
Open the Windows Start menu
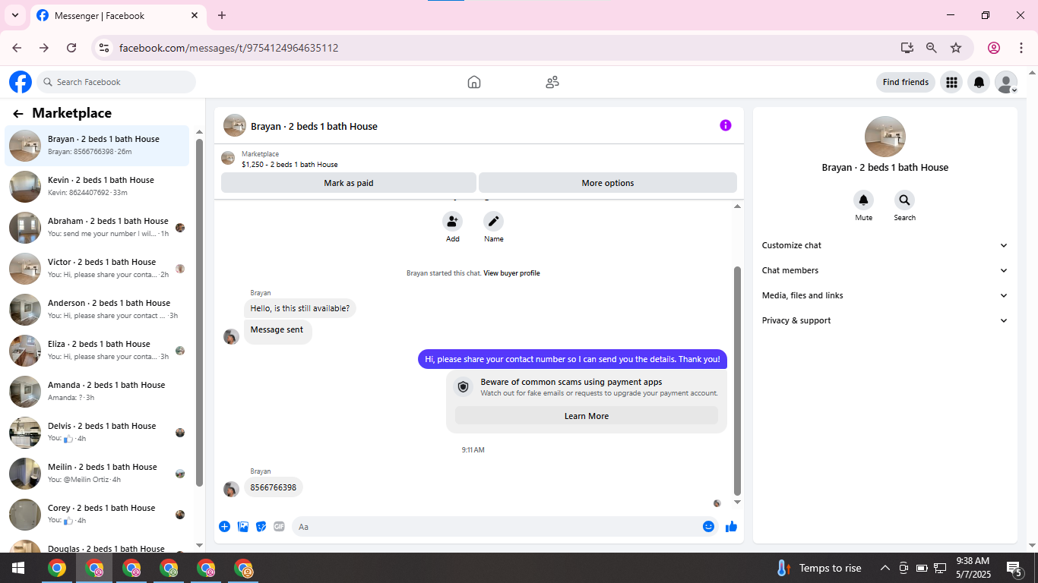(x=18, y=568)
